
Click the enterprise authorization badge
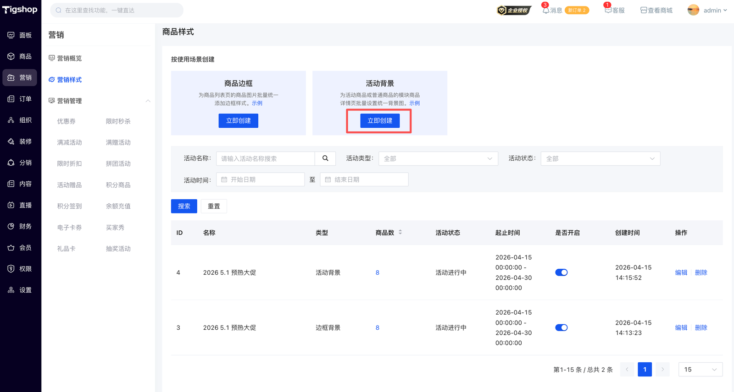coord(514,11)
